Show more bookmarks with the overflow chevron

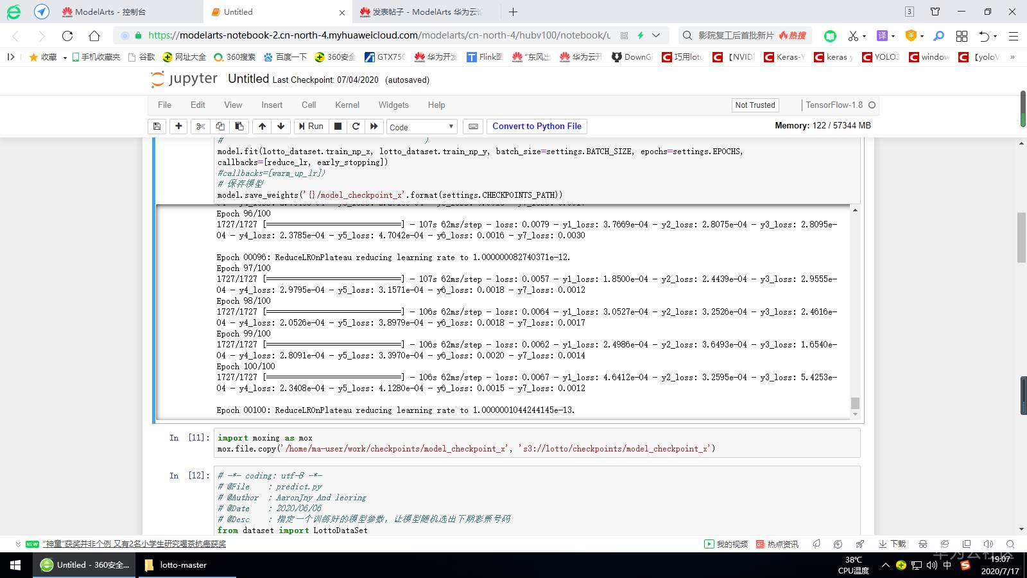1012,57
